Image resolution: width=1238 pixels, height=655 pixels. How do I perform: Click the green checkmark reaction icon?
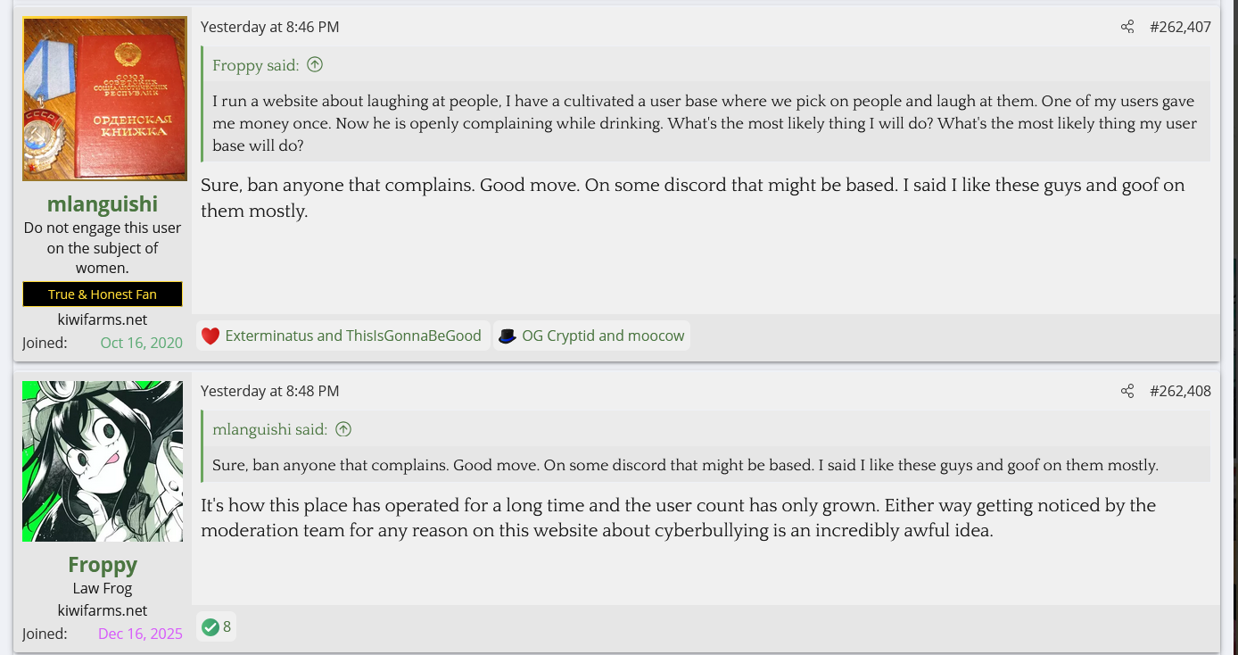[x=210, y=627]
